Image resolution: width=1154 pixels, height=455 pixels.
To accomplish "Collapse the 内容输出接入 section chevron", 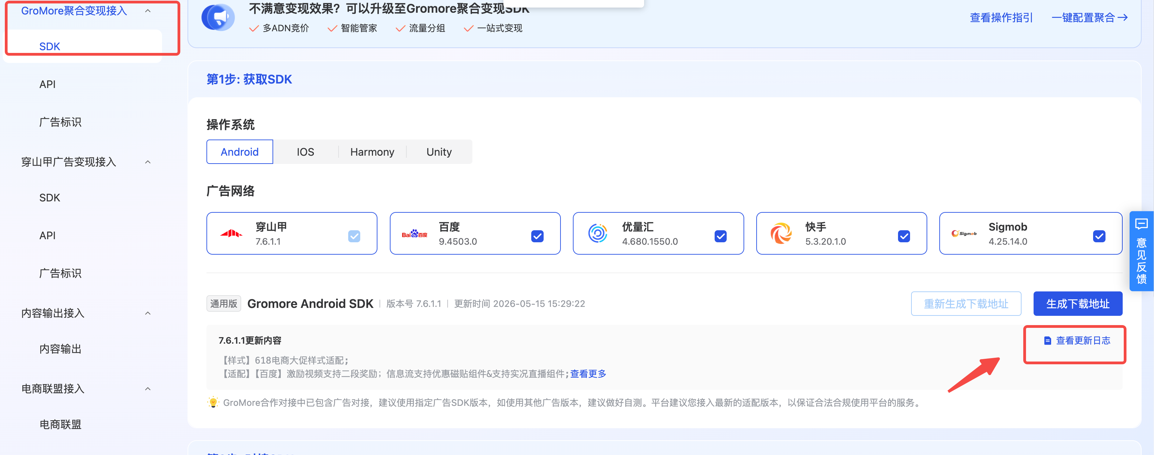I will 148,313.
